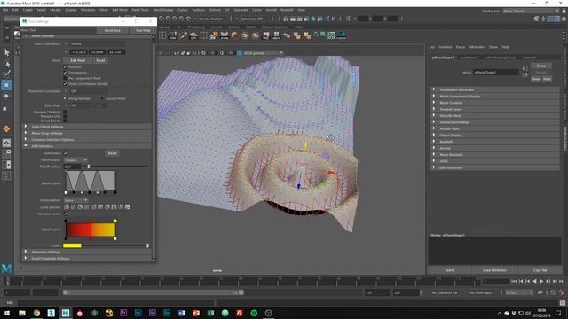Pick the Paint Selection brush tool
Screen dimensions: 568x319
click(7, 74)
